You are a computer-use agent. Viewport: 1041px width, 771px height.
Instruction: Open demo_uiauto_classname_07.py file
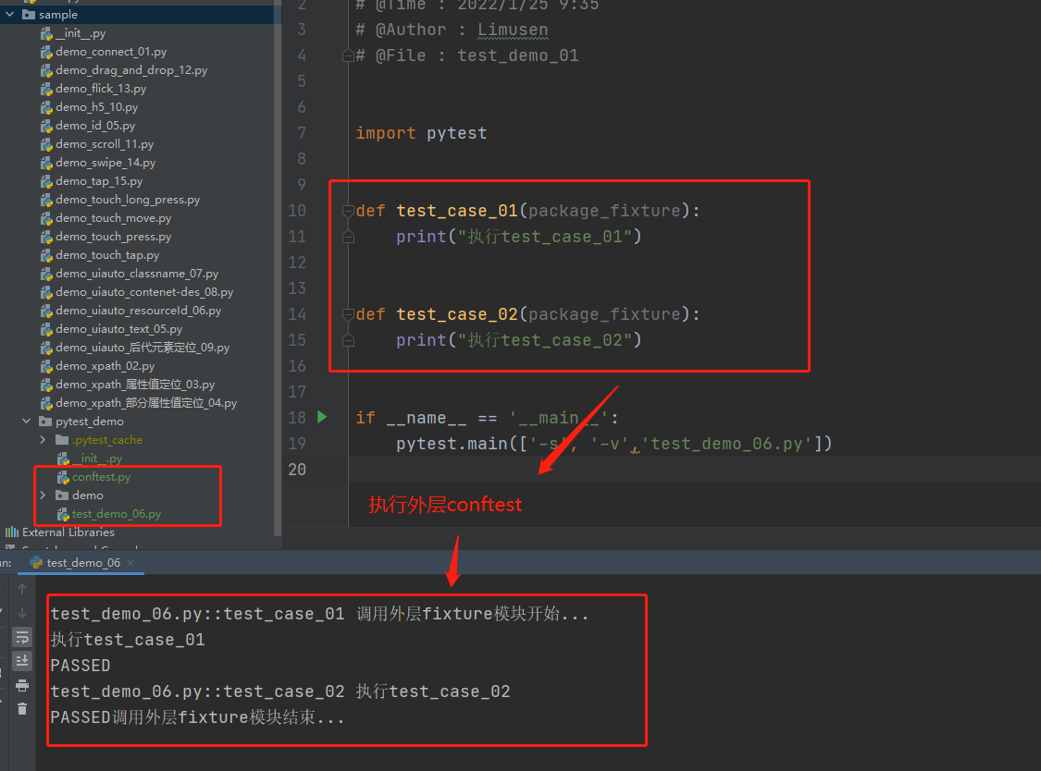click(x=137, y=274)
